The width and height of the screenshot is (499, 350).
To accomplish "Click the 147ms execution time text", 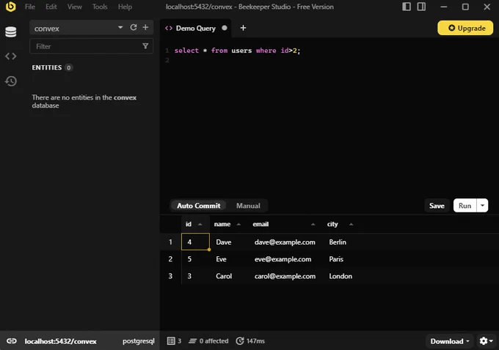I will [255, 341].
